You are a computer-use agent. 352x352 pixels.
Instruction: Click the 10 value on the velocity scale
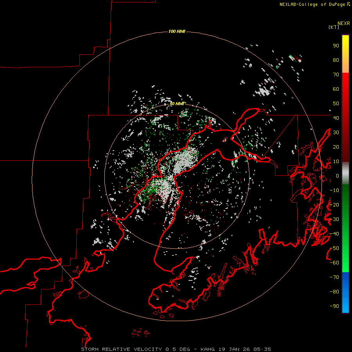(336, 162)
